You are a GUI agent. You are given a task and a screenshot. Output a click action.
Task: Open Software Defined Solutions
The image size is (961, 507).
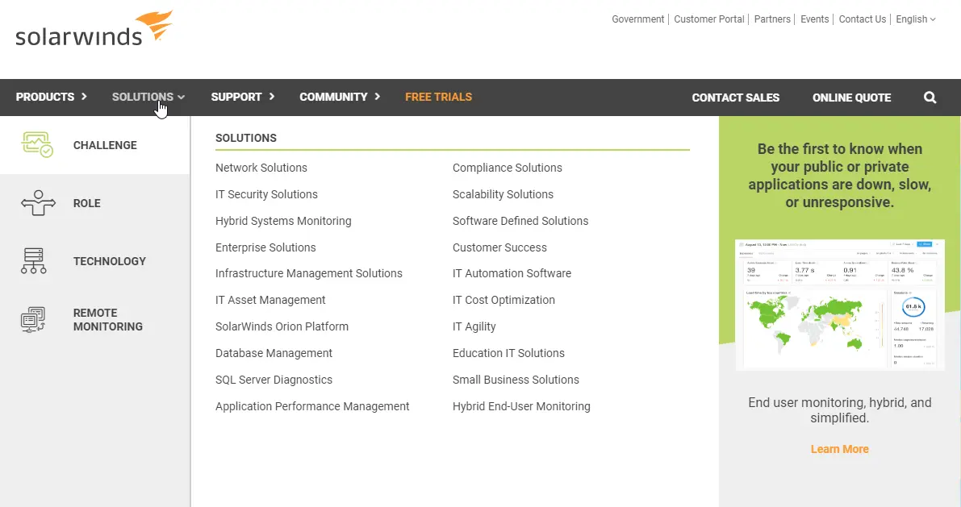coord(520,221)
